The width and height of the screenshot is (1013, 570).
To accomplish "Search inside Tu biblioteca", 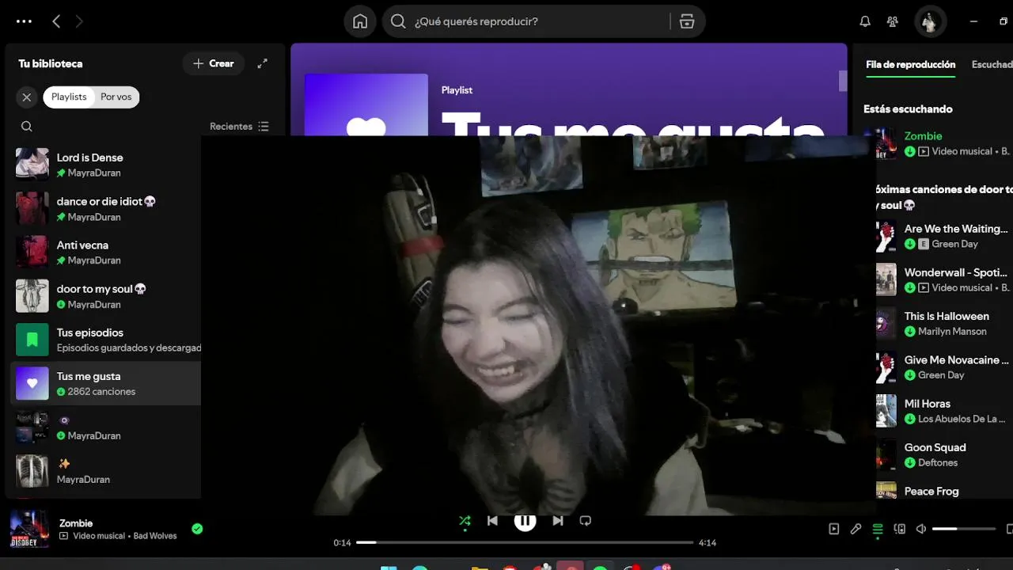I will pyautogui.click(x=27, y=127).
